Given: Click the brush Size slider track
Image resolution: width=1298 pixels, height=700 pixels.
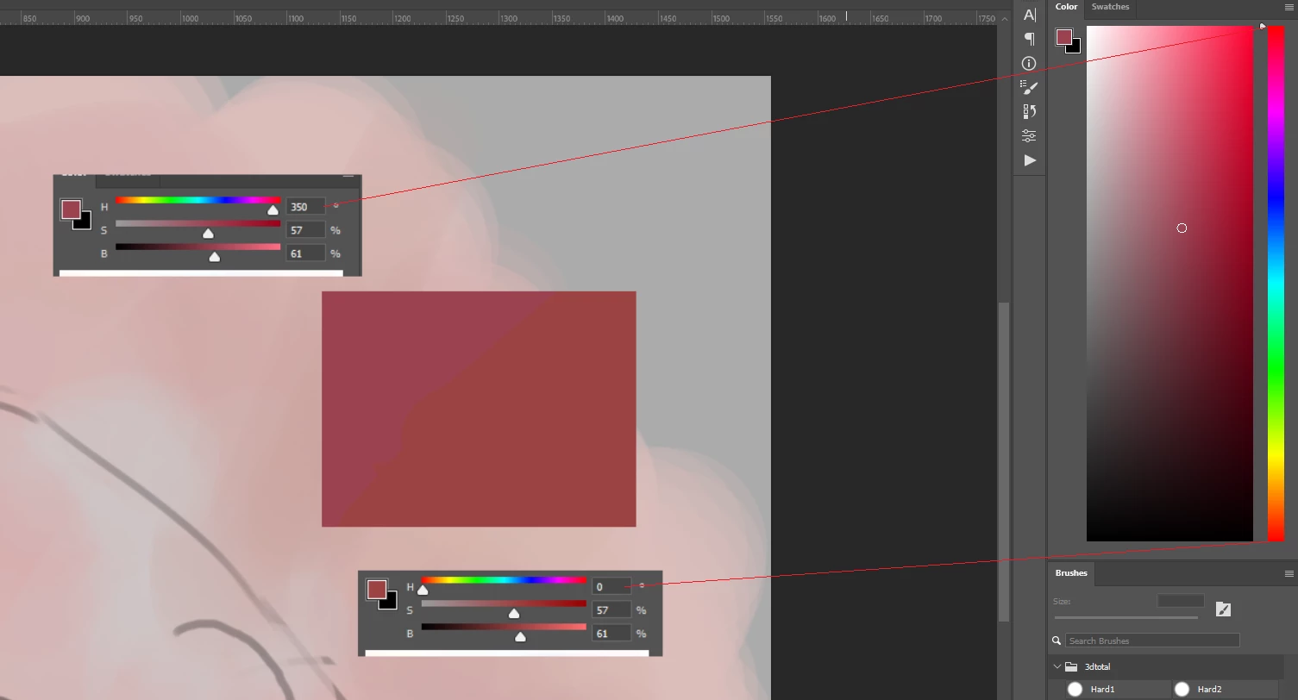Looking at the screenshot, I should click(1126, 617).
